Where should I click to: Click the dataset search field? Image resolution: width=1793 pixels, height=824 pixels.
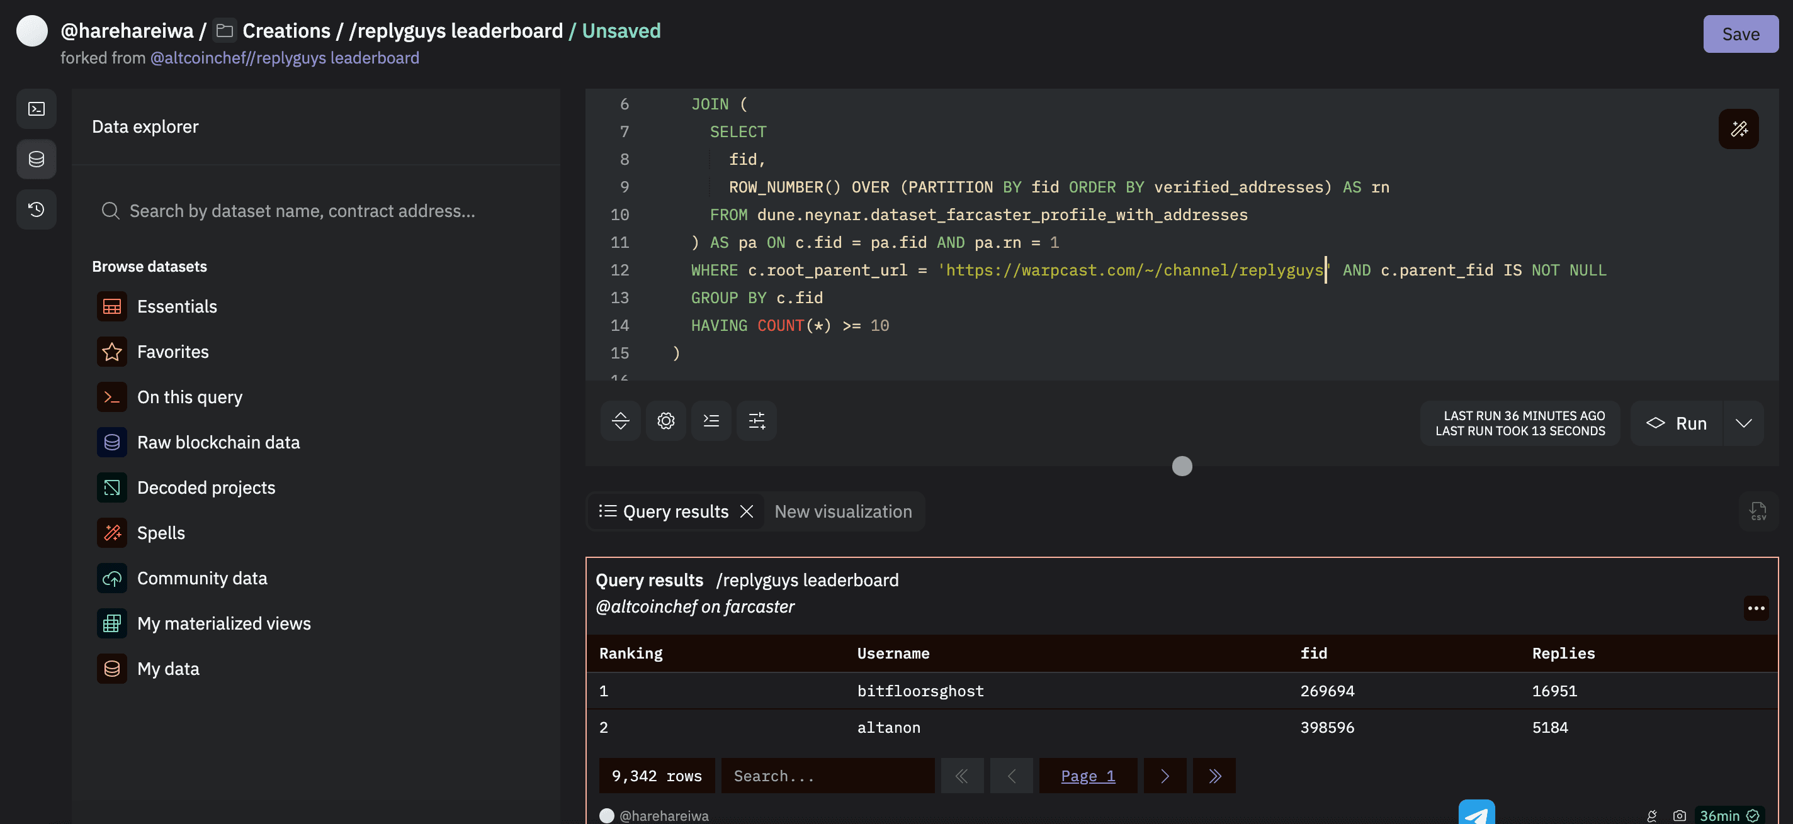click(315, 211)
